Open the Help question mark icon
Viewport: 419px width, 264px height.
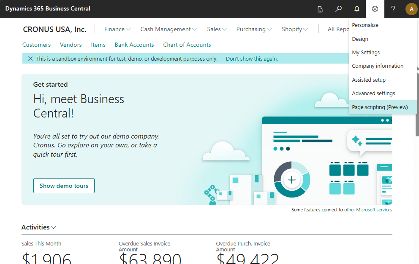click(x=393, y=9)
